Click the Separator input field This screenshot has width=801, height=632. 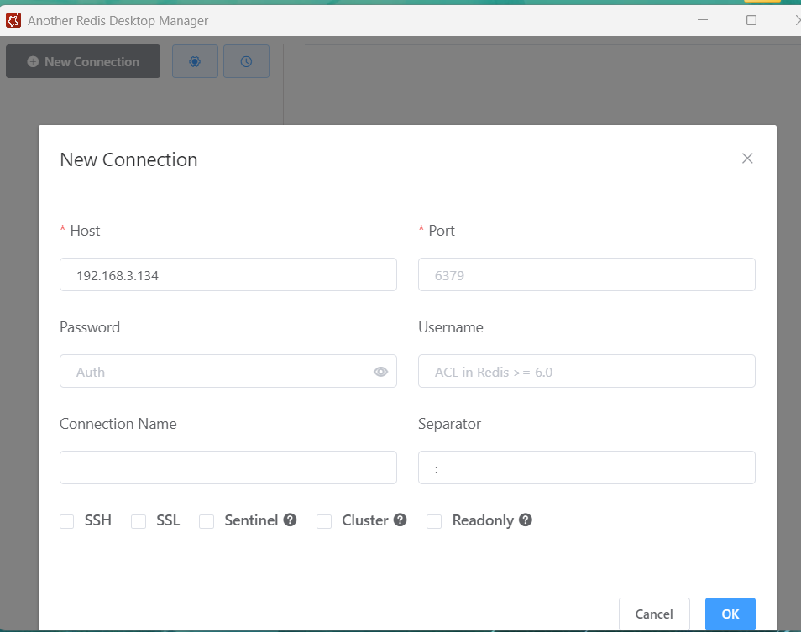click(586, 467)
